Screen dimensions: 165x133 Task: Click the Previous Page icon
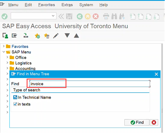140,16
